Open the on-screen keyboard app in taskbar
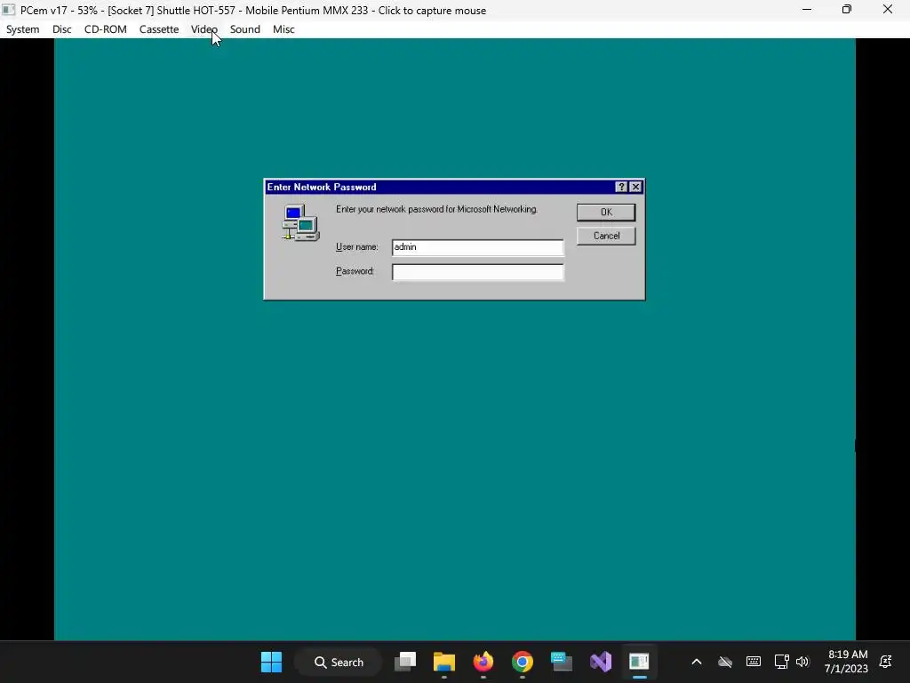Screen dimensions: 910x683 coord(562,662)
